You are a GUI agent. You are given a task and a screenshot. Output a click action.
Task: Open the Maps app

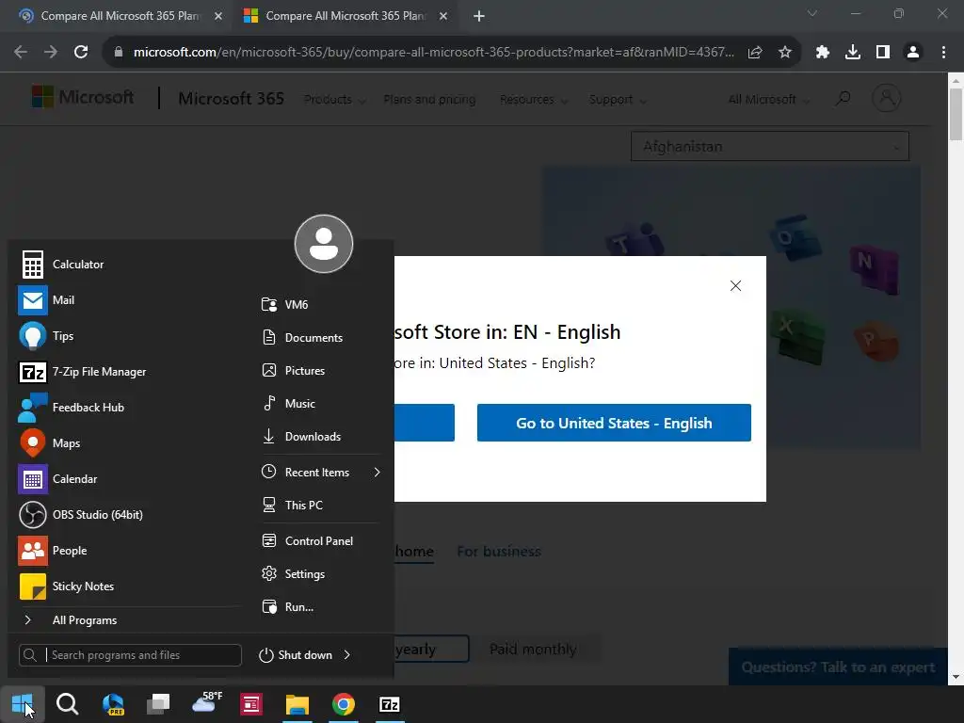coord(50,443)
